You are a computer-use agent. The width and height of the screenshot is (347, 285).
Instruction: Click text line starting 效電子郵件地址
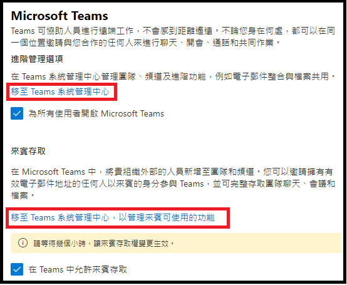(173, 184)
